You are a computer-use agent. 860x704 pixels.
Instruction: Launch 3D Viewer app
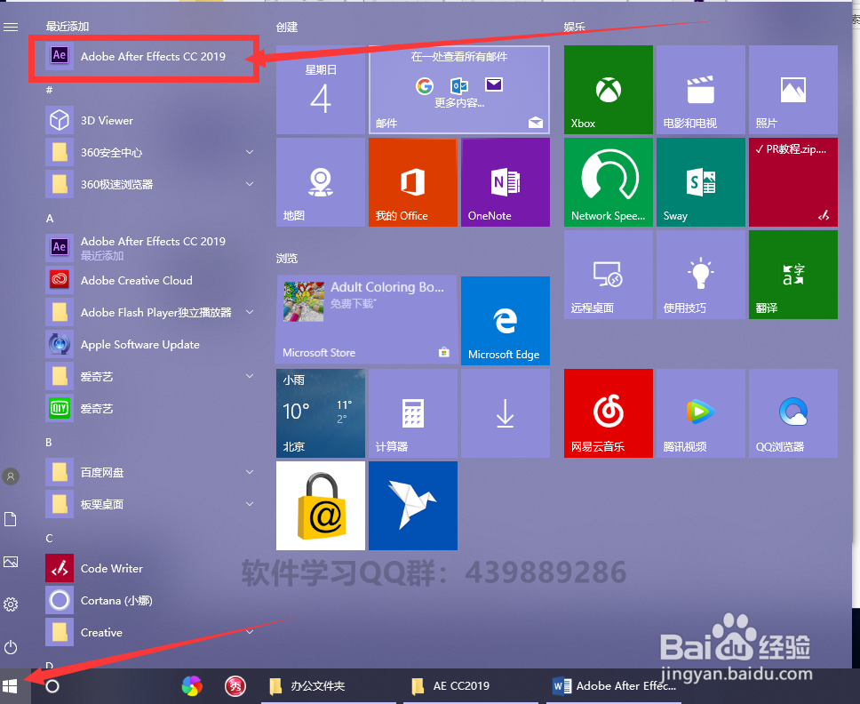[x=150, y=120]
